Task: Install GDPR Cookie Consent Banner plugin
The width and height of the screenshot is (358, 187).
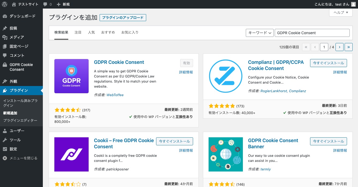Action: 329,141
